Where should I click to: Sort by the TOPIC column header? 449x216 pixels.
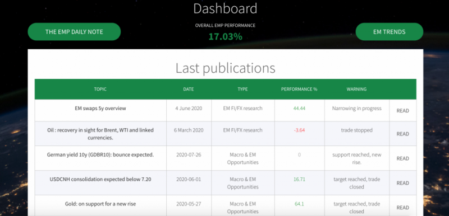(x=100, y=89)
